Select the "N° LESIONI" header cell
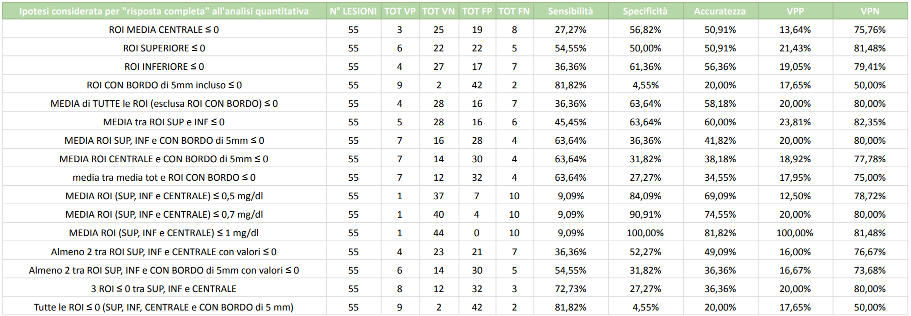Screen dimensions: 911x316 353,11
